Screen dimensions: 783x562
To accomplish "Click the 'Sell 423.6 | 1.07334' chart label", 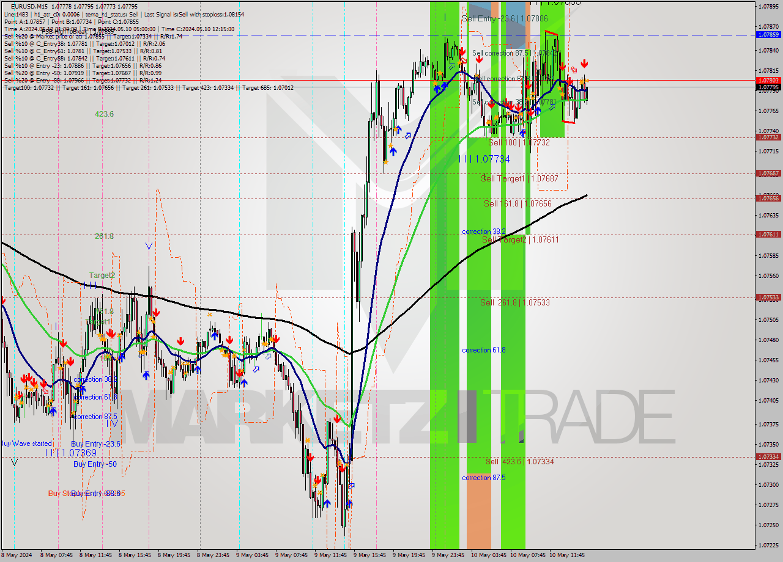I will [520, 461].
